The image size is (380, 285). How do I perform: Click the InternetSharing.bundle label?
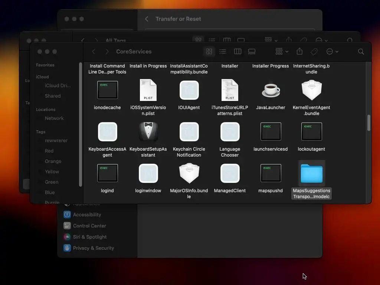311,69
